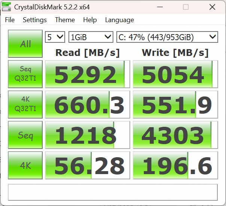This screenshot has height=206, width=226.
Task: Start the 4K Q32T1 benchmark
Action: 25,104
